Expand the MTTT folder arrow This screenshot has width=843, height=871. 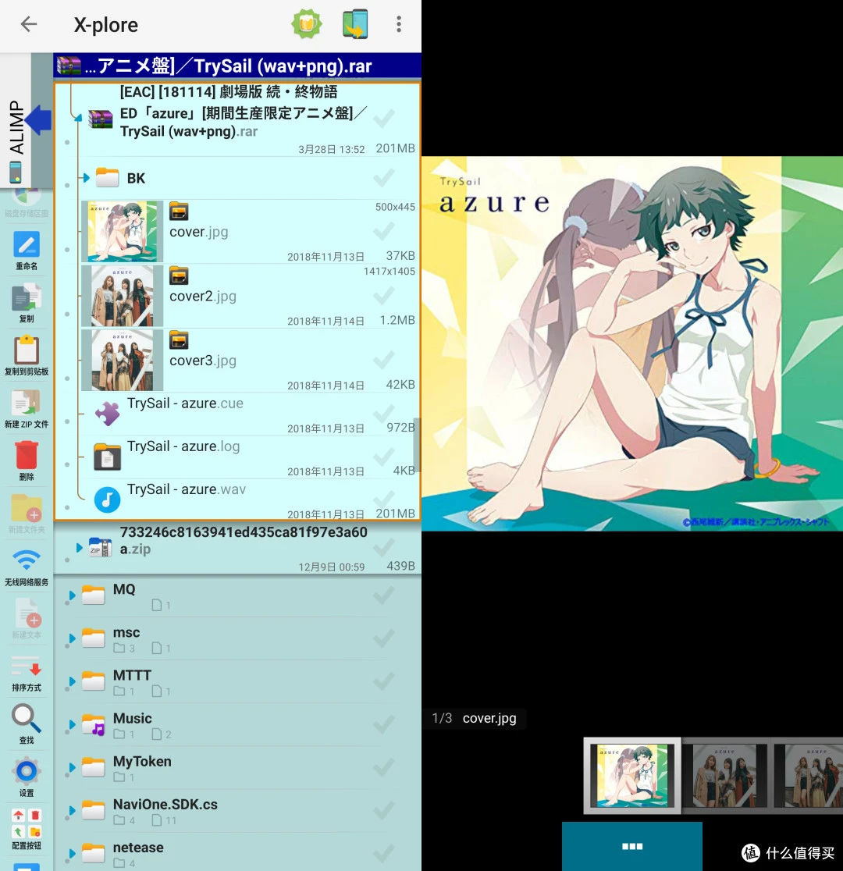tap(72, 681)
